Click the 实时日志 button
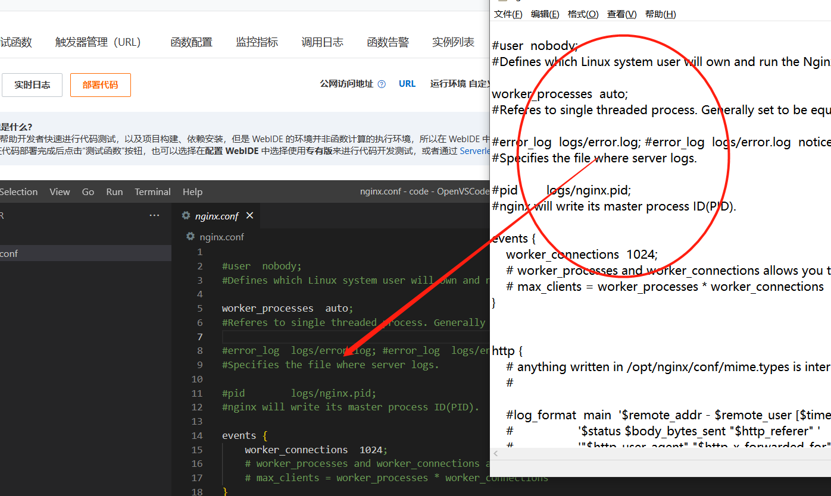The height and width of the screenshot is (496, 831). pos(32,84)
